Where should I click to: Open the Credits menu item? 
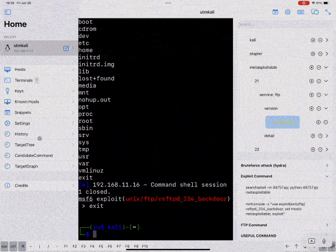(x=39, y=185)
